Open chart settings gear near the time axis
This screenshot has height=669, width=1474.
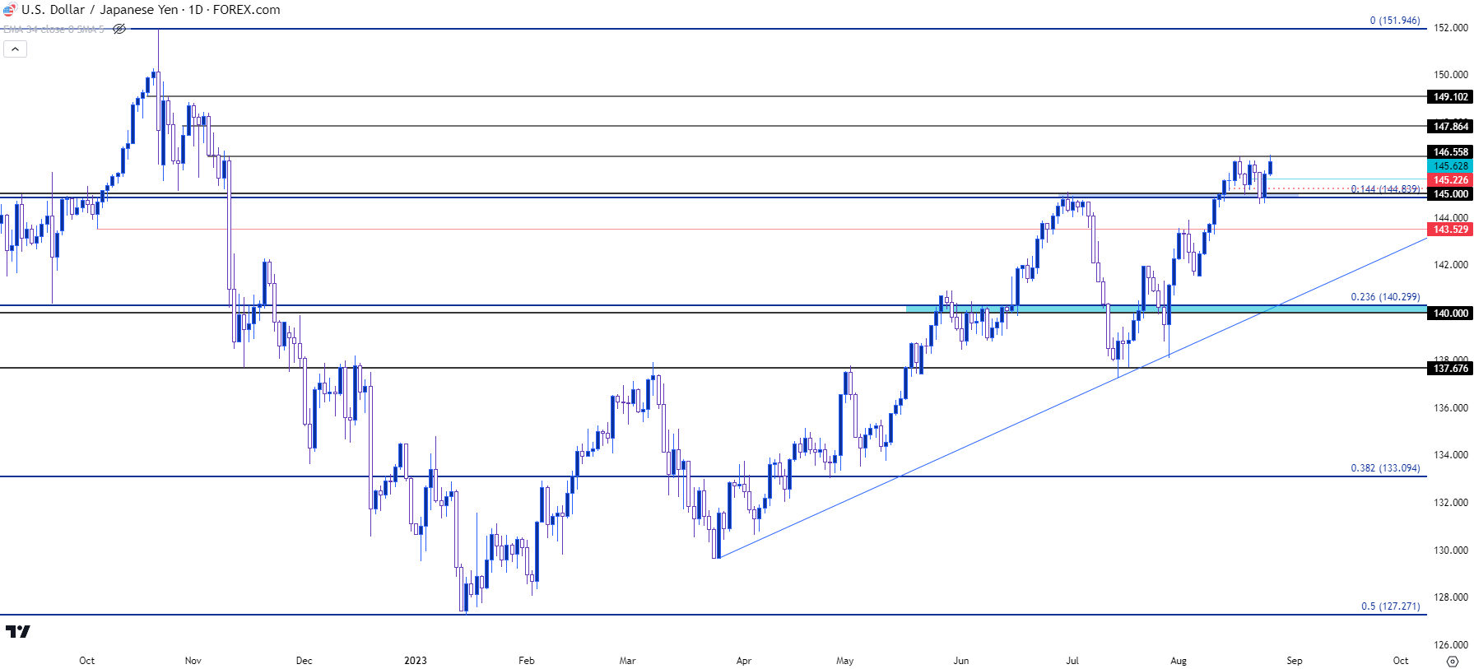(x=1452, y=661)
